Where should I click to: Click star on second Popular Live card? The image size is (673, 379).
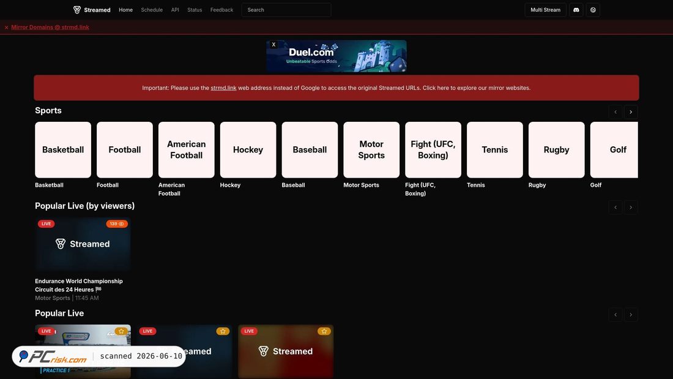tap(222, 331)
